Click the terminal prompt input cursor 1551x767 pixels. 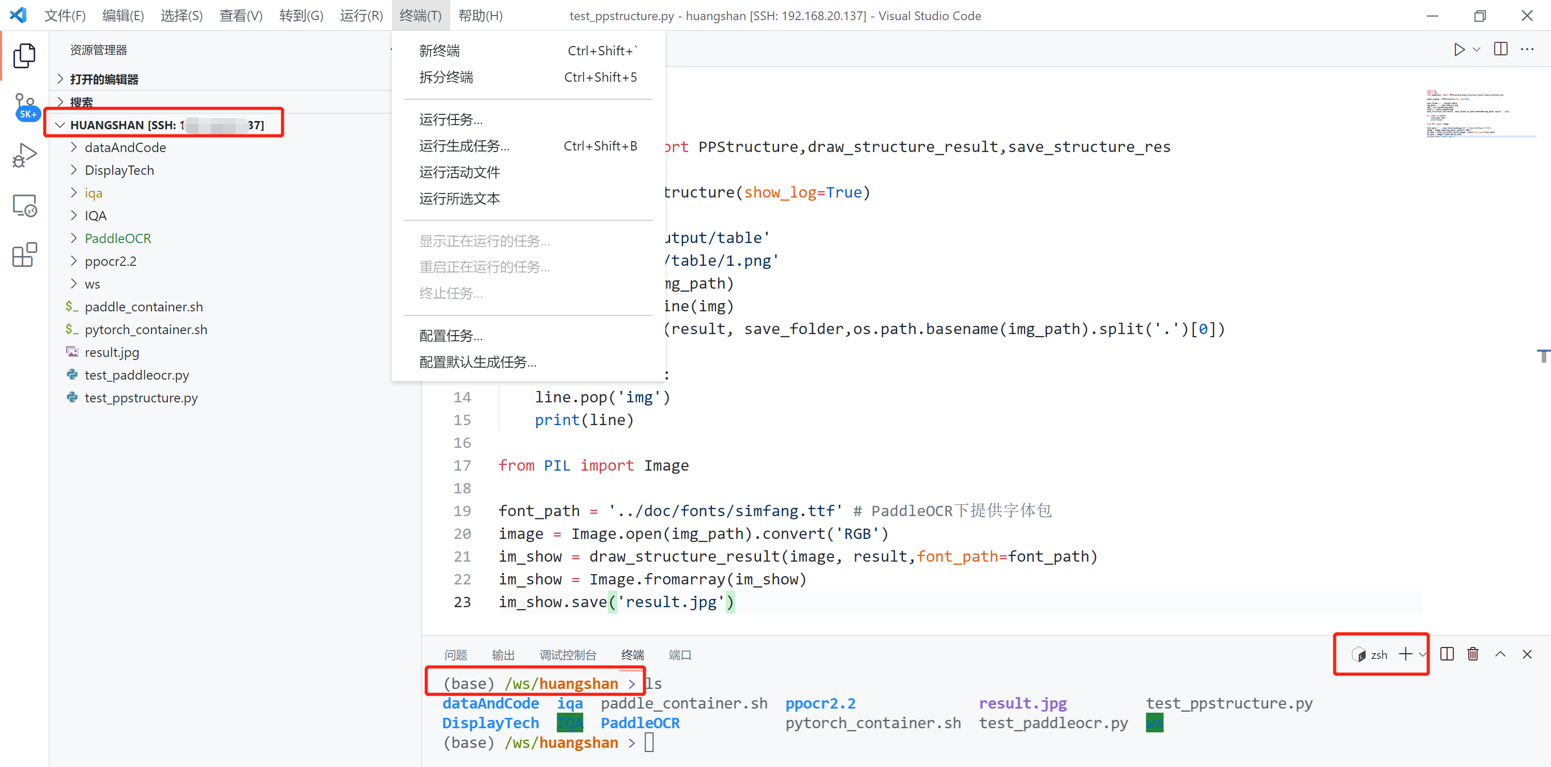click(x=649, y=742)
